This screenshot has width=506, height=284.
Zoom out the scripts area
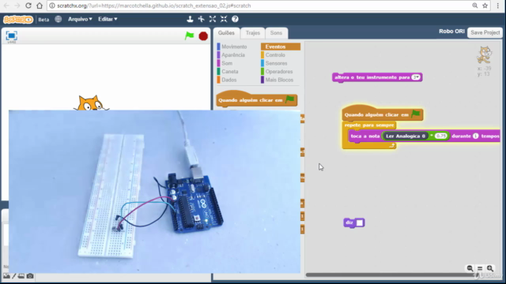470,268
